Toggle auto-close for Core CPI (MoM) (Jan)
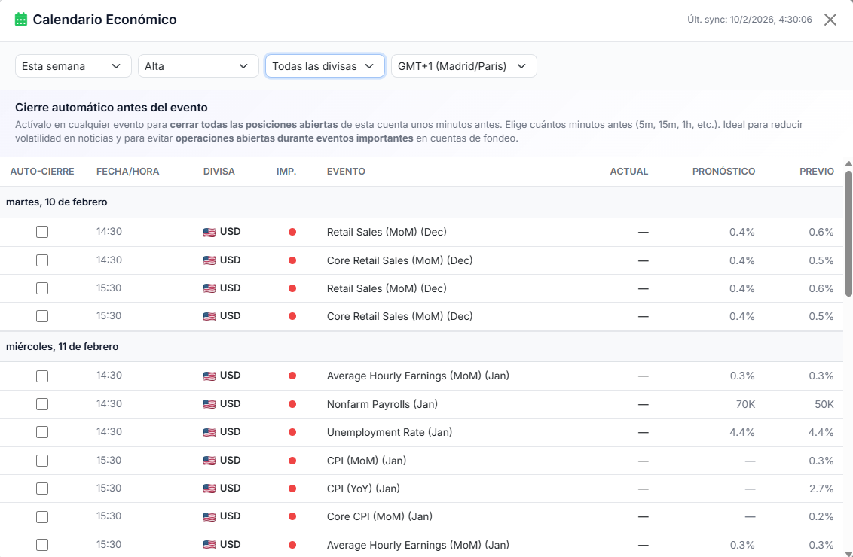This screenshot has width=853, height=557. click(x=42, y=516)
